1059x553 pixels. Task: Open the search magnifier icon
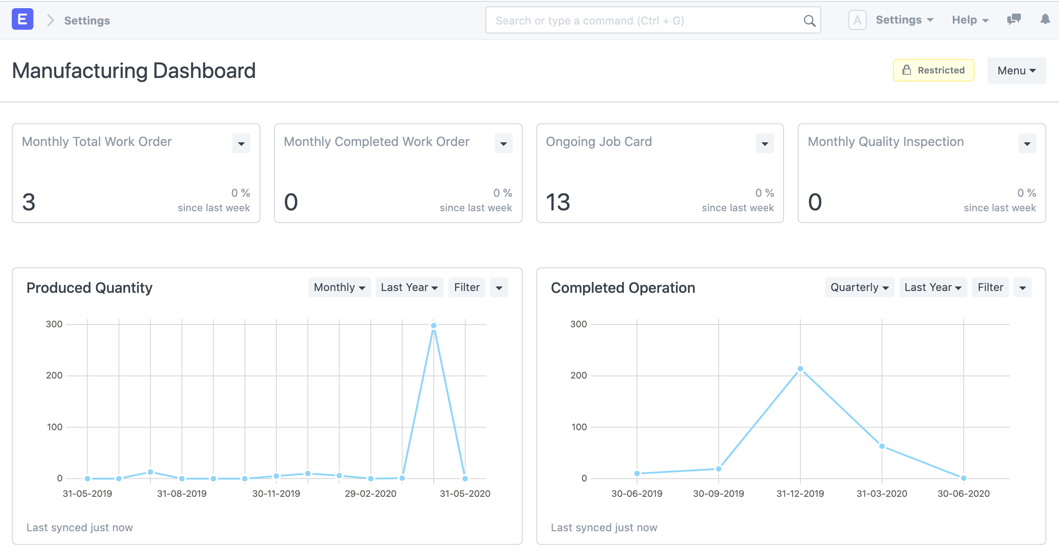point(809,20)
